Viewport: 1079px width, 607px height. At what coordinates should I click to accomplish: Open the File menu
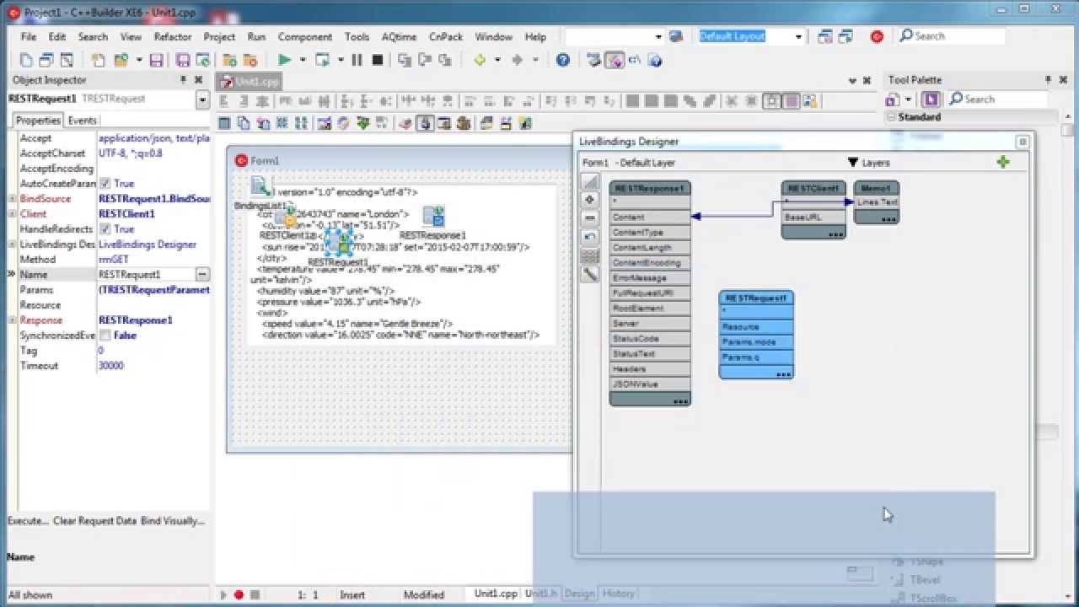click(29, 37)
